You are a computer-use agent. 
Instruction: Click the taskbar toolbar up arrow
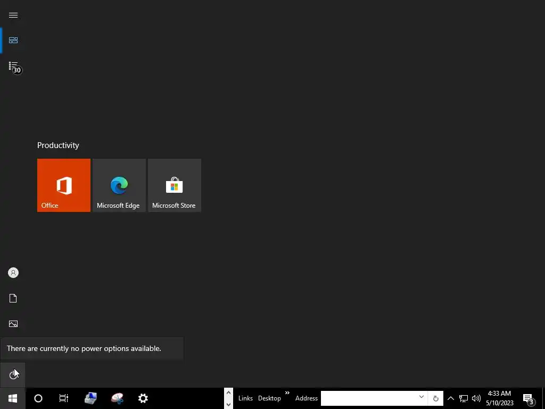pyautogui.click(x=228, y=392)
